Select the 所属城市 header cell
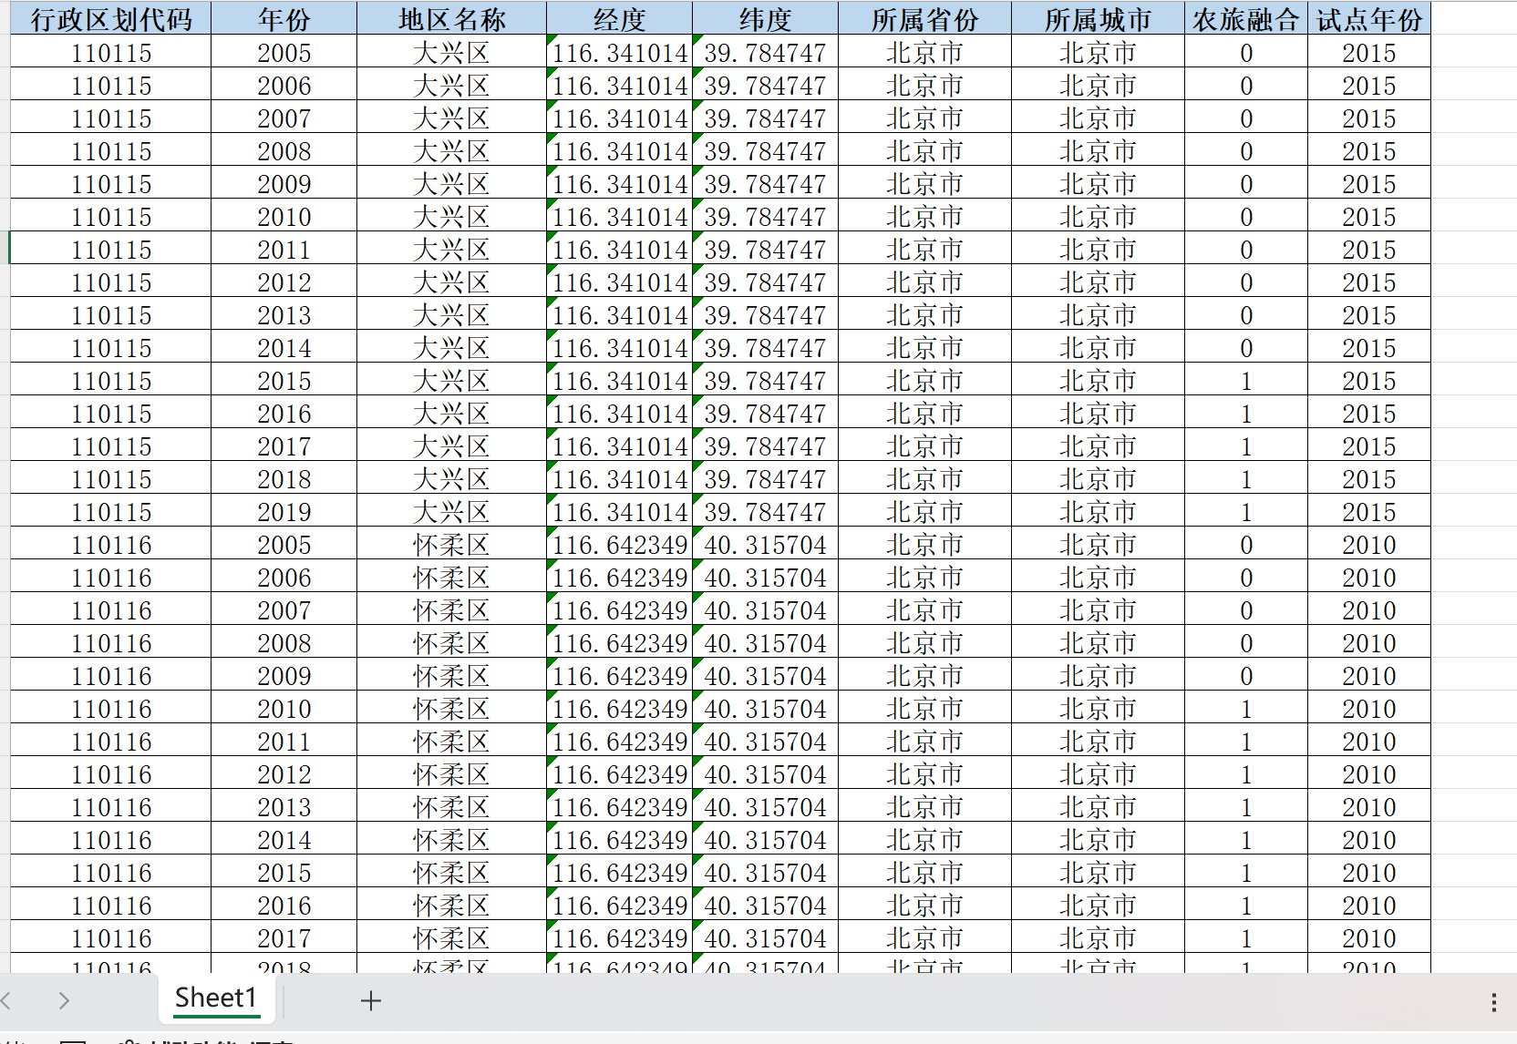The image size is (1517, 1044). tap(1099, 19)
